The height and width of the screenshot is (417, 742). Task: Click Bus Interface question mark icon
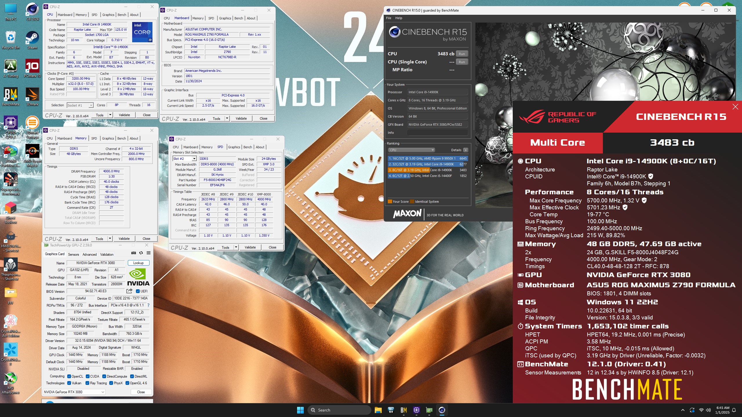(148, 305)
